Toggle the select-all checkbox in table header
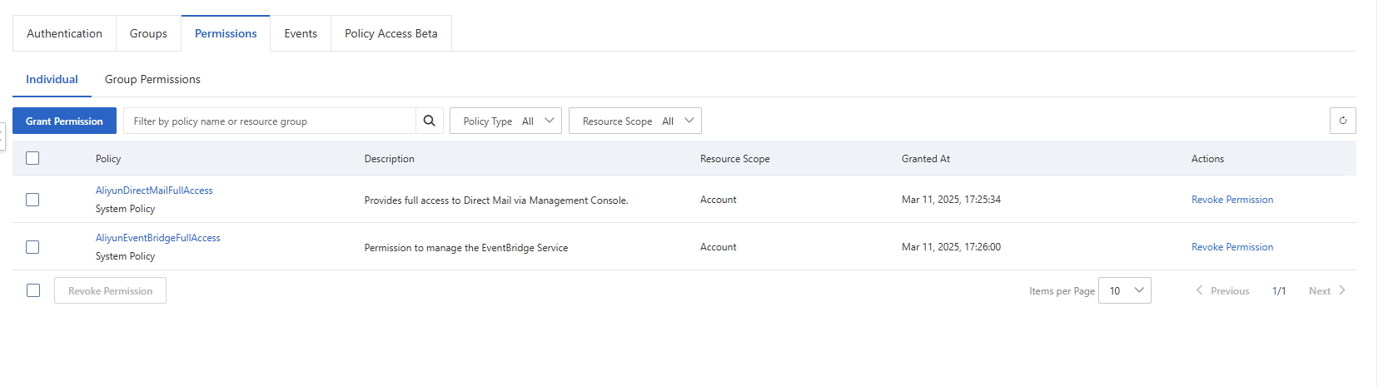 coord(32,158)
